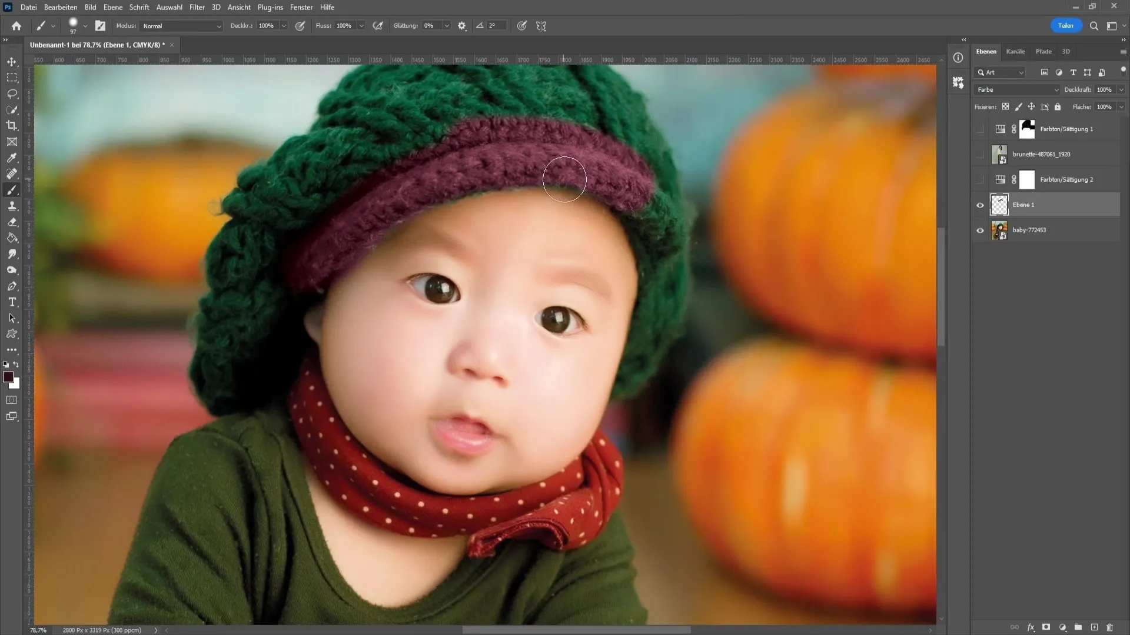Click the 3D tab in layers panel
Viewport: 1130px width, 635px height.
[1067, 51]
